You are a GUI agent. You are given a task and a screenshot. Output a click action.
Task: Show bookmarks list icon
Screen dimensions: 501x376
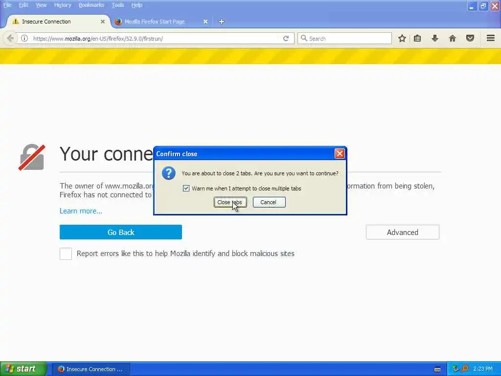click(x=417, y=38)
